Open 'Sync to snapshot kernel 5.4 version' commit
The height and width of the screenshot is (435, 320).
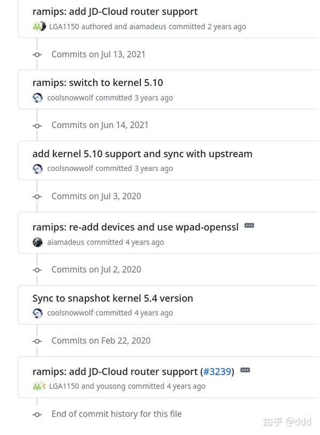113,298
